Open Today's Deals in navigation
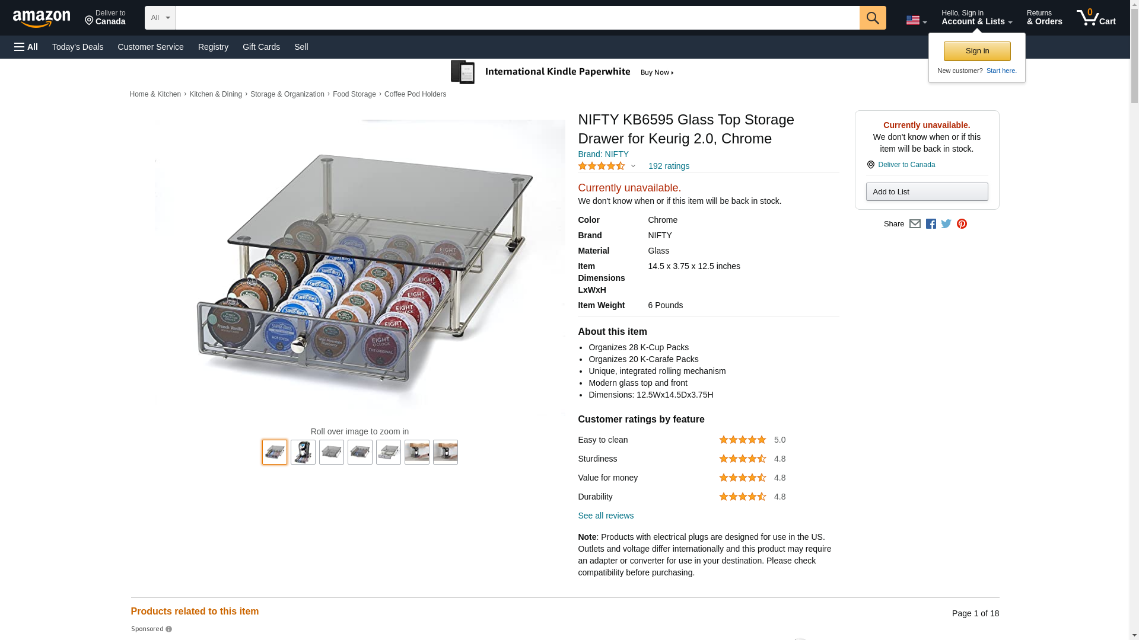Viewport: 1139px width, 640px height. 78,47
